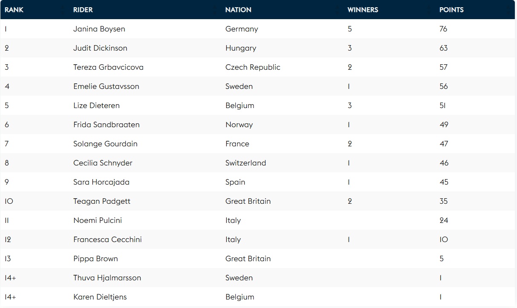The width and height of the screenshot is (517, 308).
Task: Click the sort arrows icon beside POINTS
Action: click(508, 10)
